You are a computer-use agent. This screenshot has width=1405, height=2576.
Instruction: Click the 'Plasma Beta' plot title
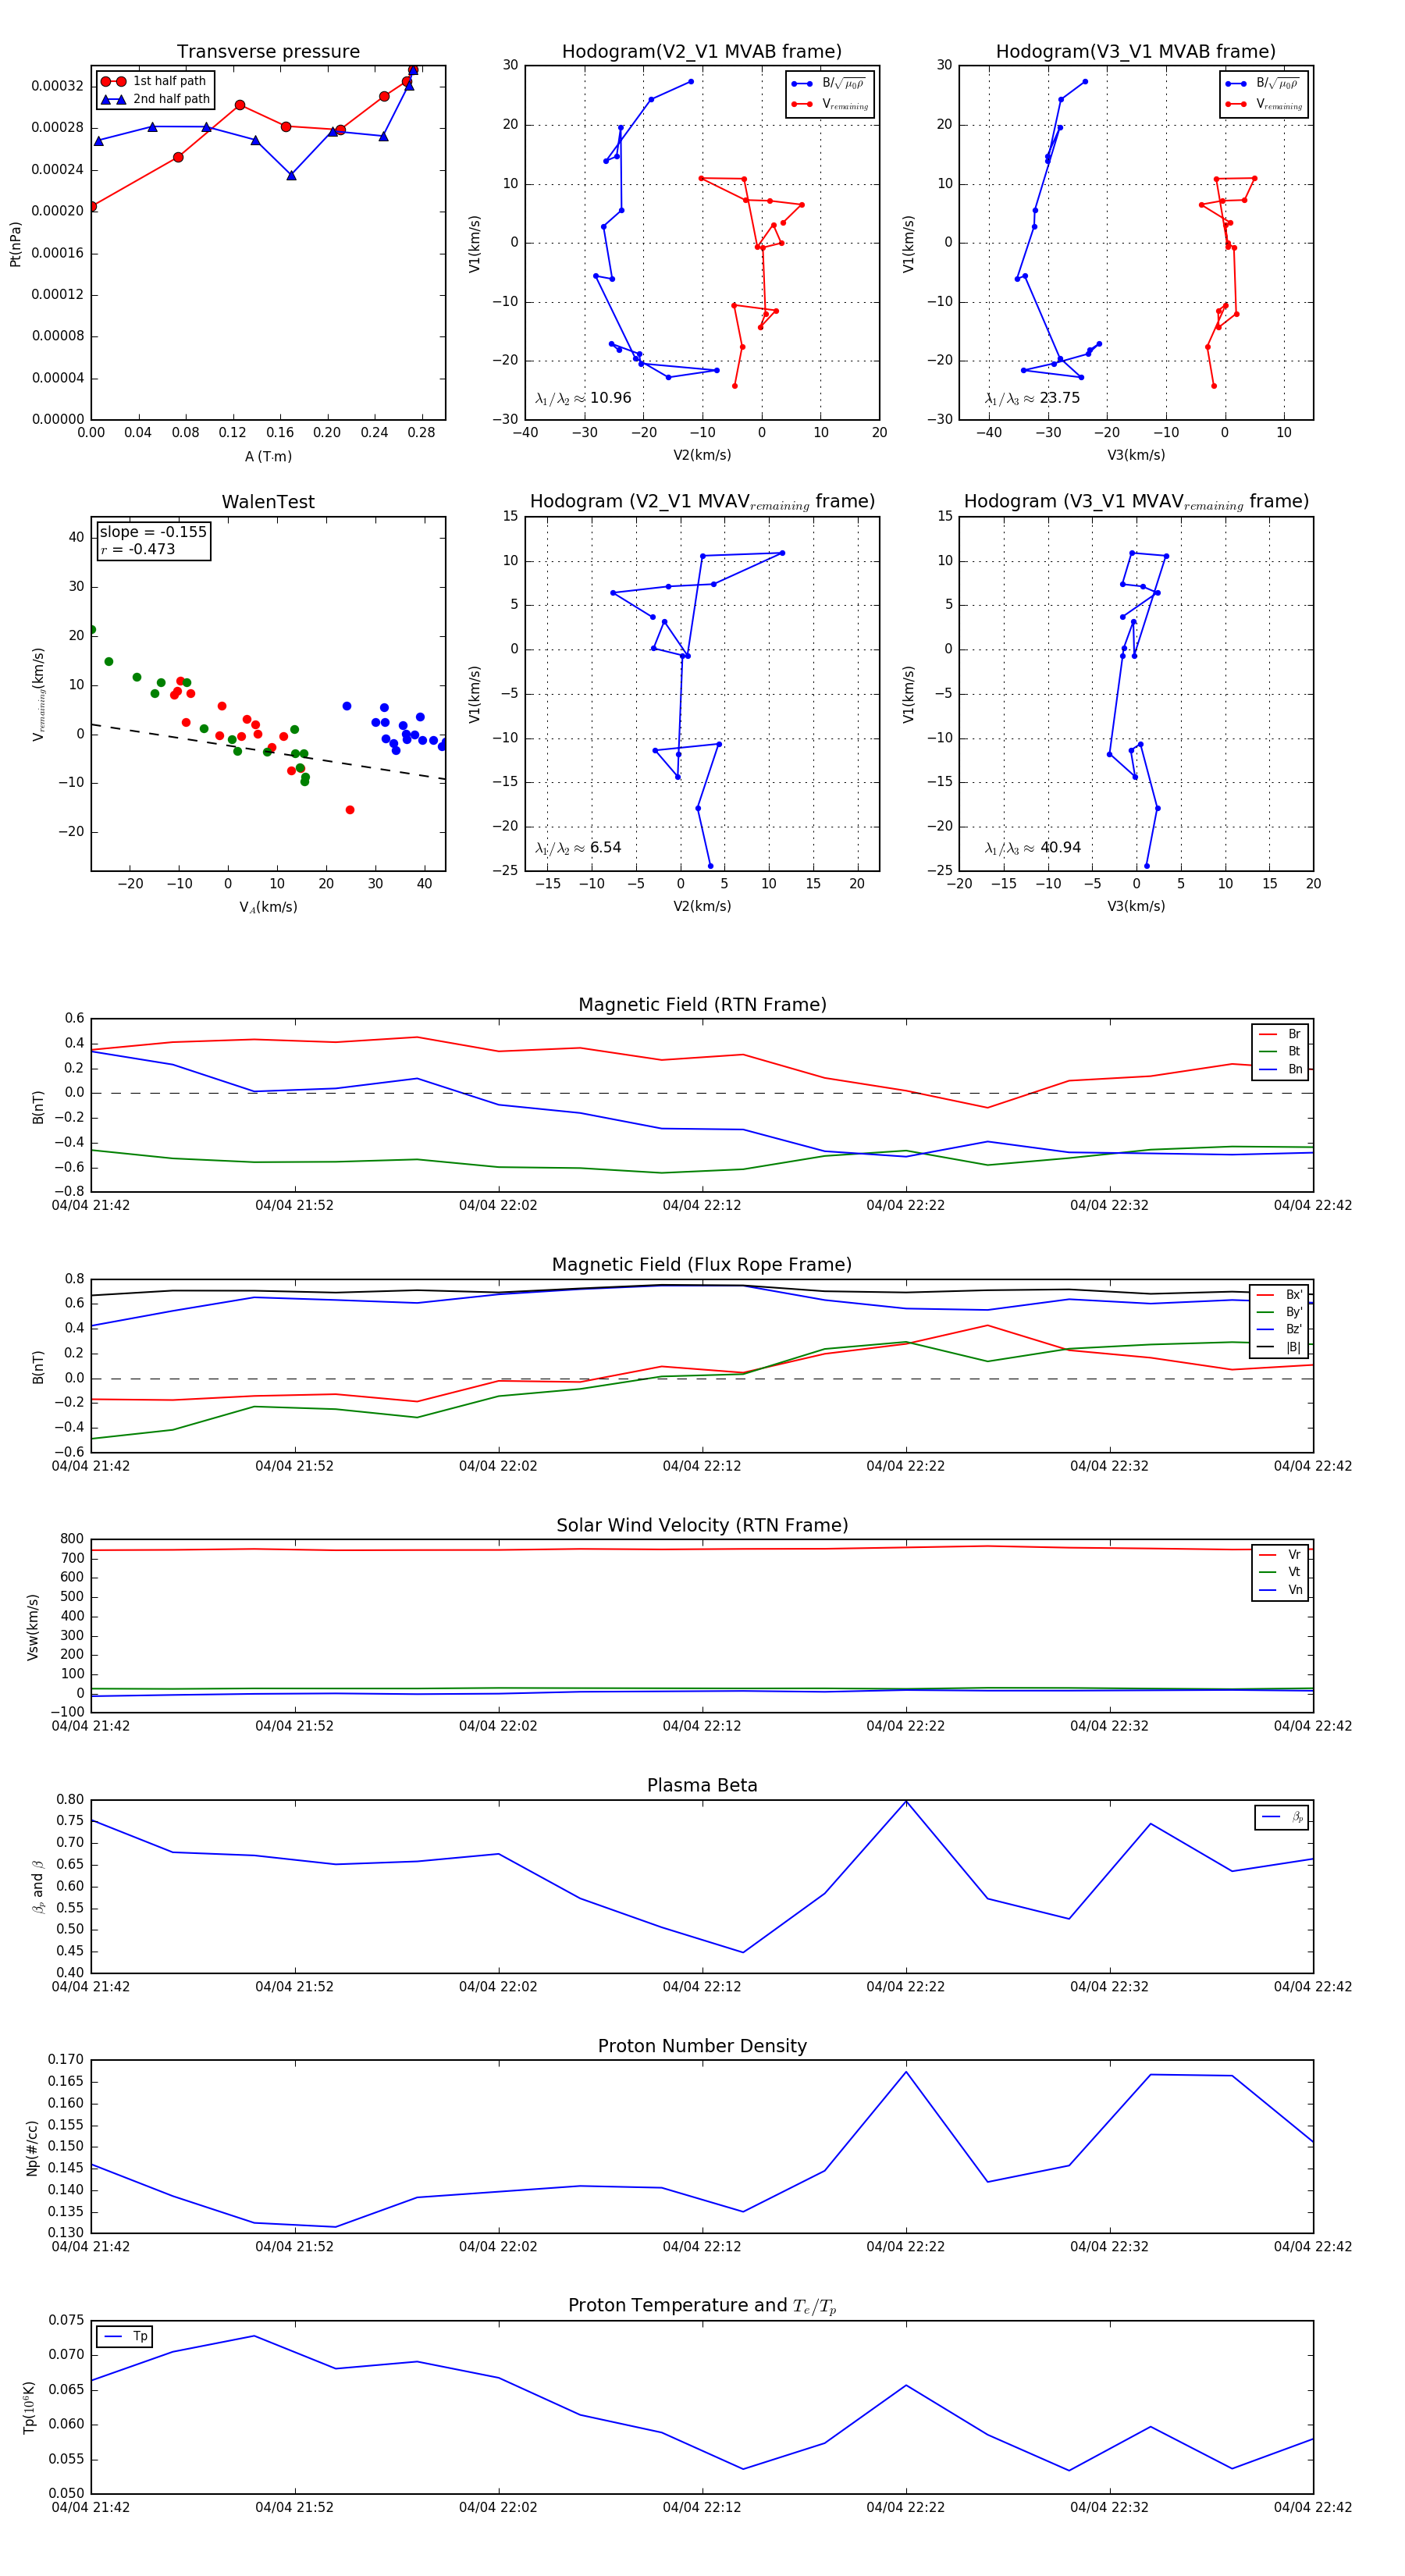[x=702, y=1785]
